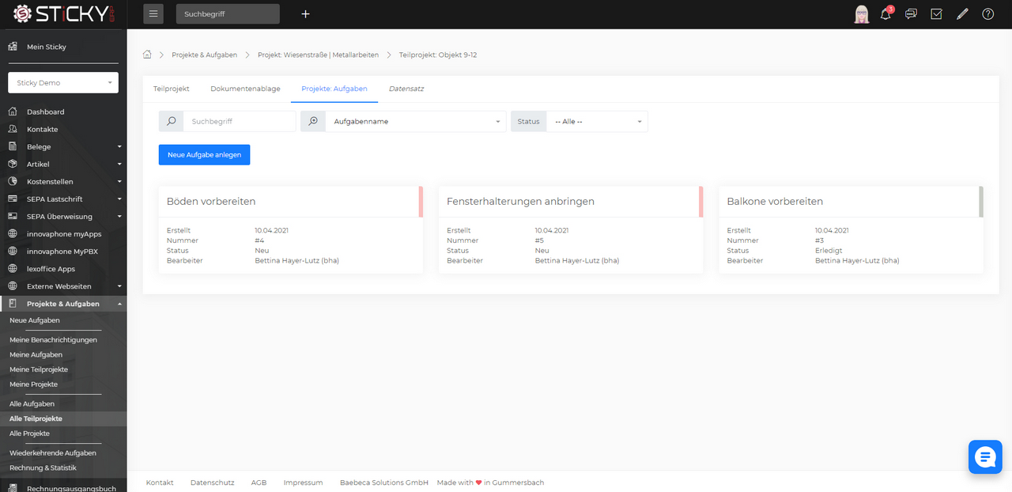Click the Suchbegriff filter input field
This screenshot has width=1012, height=492.
(x=240, y=121)
